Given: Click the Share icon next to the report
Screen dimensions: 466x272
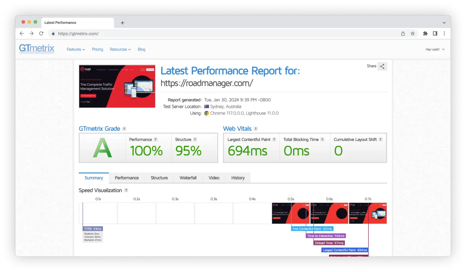Looking at the screenshot, I should [x=382, y=66].
